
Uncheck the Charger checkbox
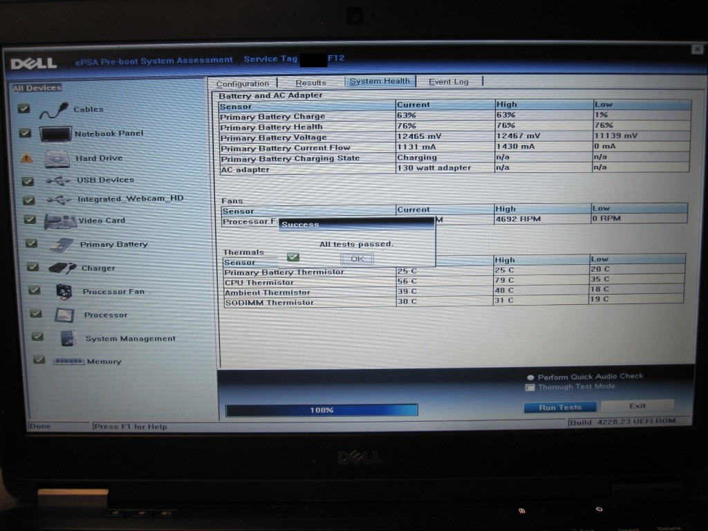[33, 267]
